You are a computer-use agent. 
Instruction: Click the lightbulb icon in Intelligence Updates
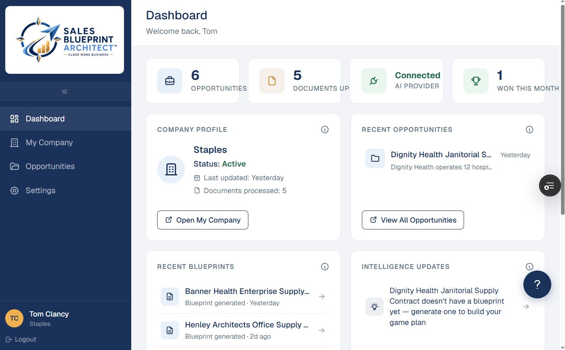pyautogui.click(x=374, y=306)
